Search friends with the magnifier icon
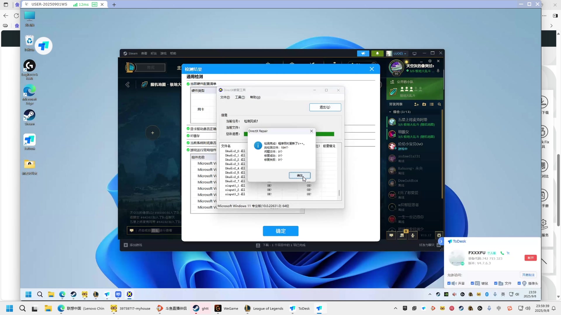 pyautogui.click(x=439, y=104)
